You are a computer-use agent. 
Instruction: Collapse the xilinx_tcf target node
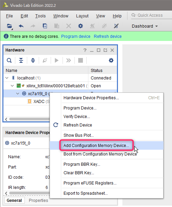point(12,86)
